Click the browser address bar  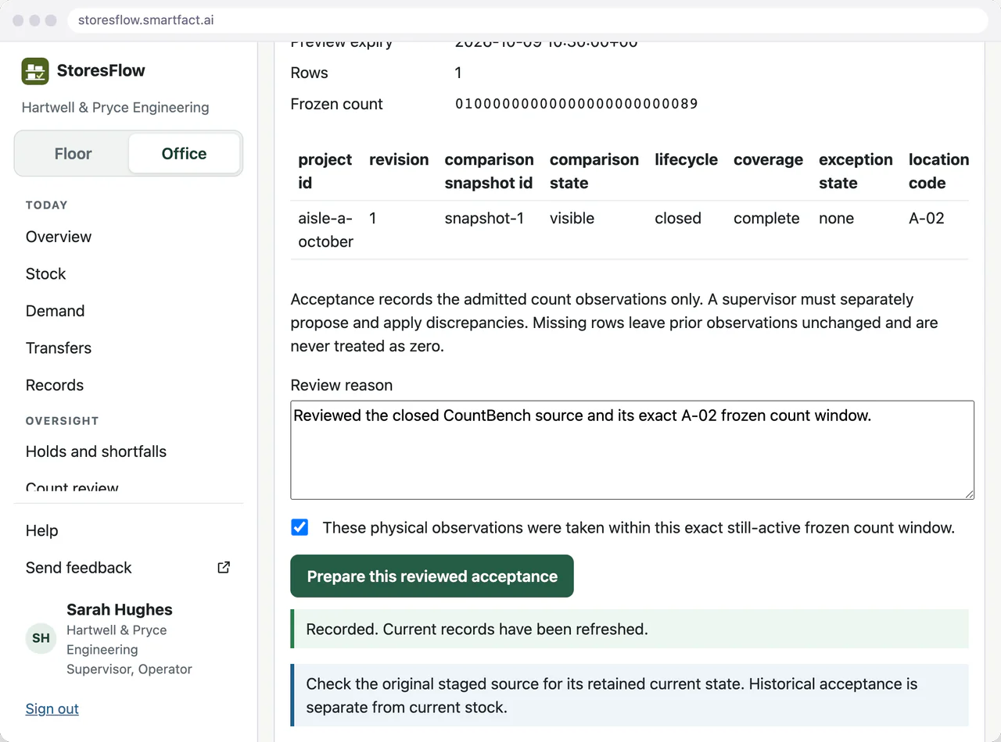point(528,20)
